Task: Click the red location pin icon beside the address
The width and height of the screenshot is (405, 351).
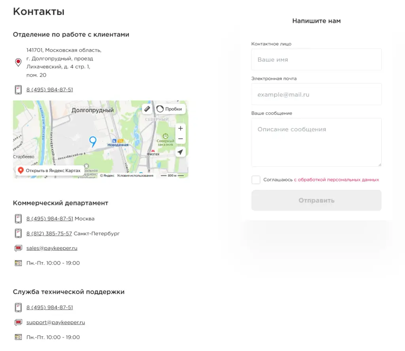Action: [x=18, y=62]
